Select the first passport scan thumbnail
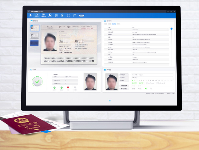 pos(34,28)
